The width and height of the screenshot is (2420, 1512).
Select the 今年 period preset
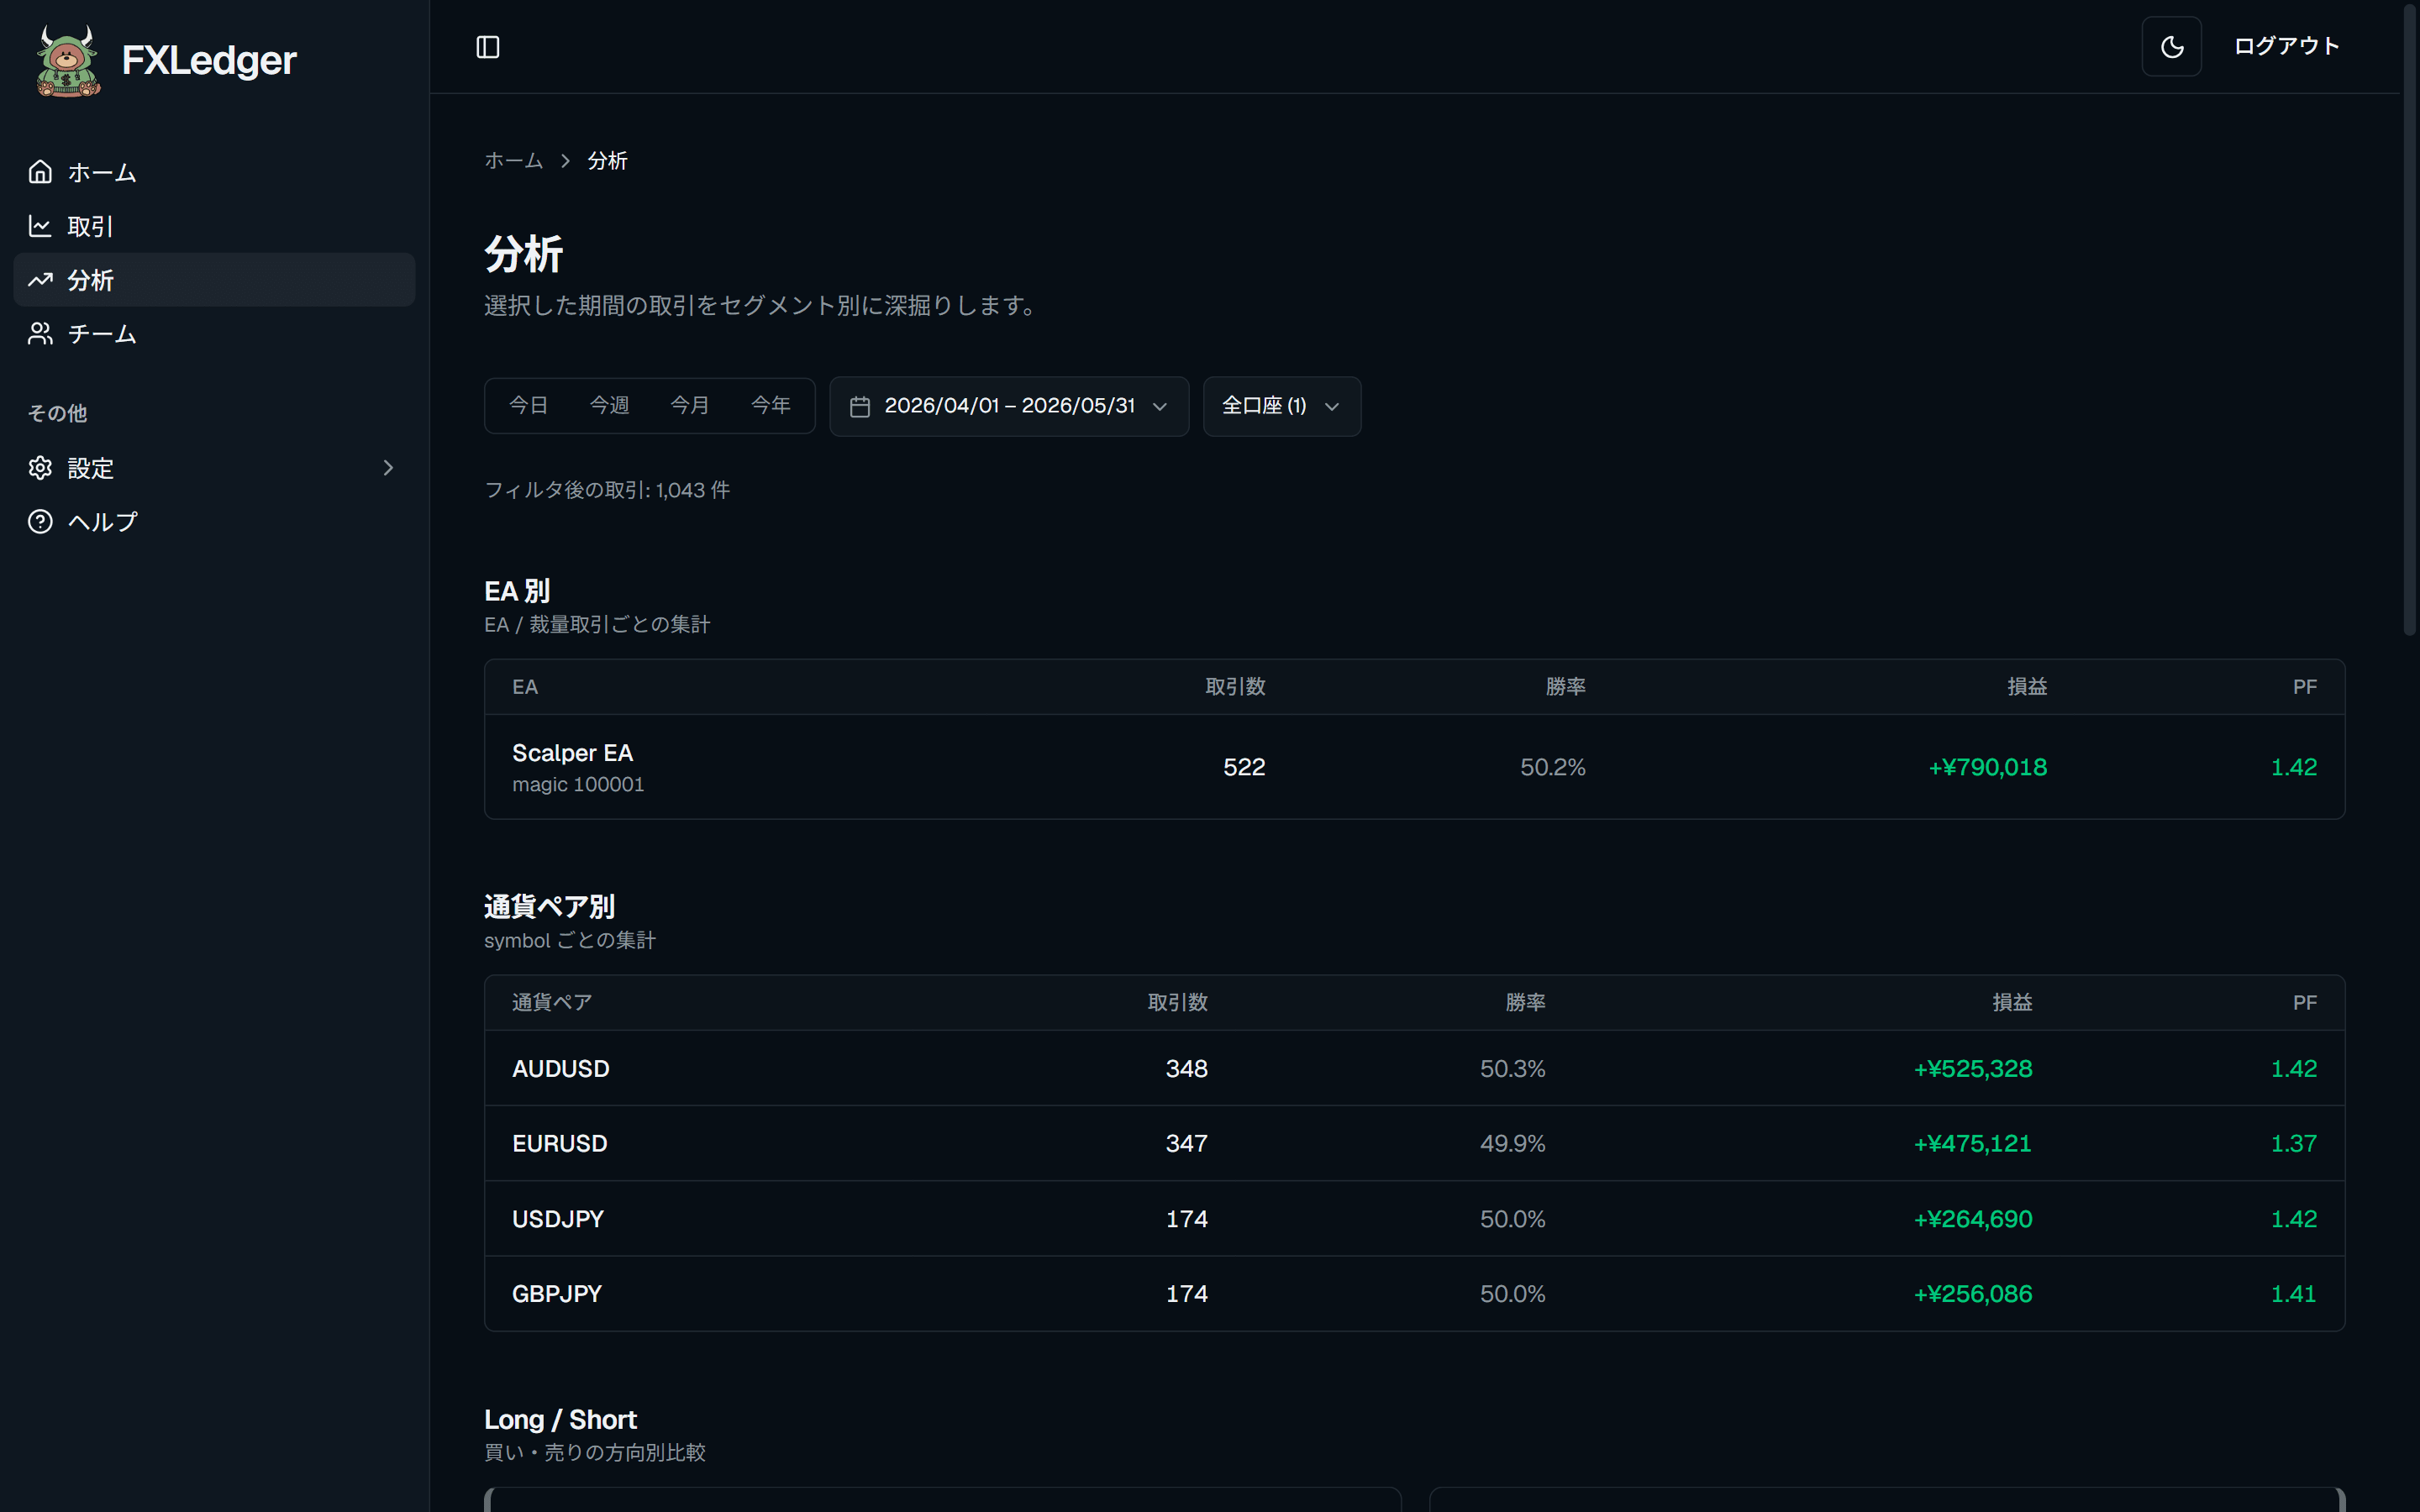click(x=770, y=405)
